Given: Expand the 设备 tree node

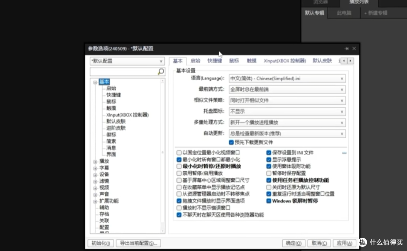Looking at the screenshot, I should click(95, 175).
